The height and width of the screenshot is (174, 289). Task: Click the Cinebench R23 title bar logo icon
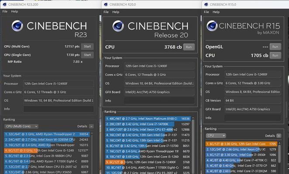click(5, 4)
